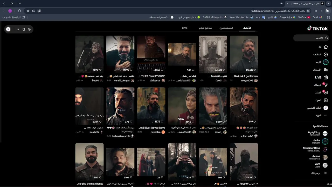Open the m.a.h.t5 username link
This screenshot has height=187, width=332.
tap(94, 132)
